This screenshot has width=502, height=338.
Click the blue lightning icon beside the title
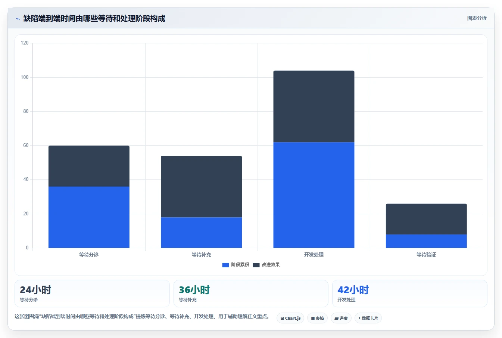[x=18, y=19]
